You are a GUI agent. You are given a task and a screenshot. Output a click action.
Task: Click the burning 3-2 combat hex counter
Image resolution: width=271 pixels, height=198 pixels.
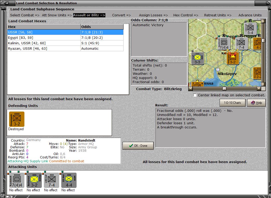tap(233, 58)
